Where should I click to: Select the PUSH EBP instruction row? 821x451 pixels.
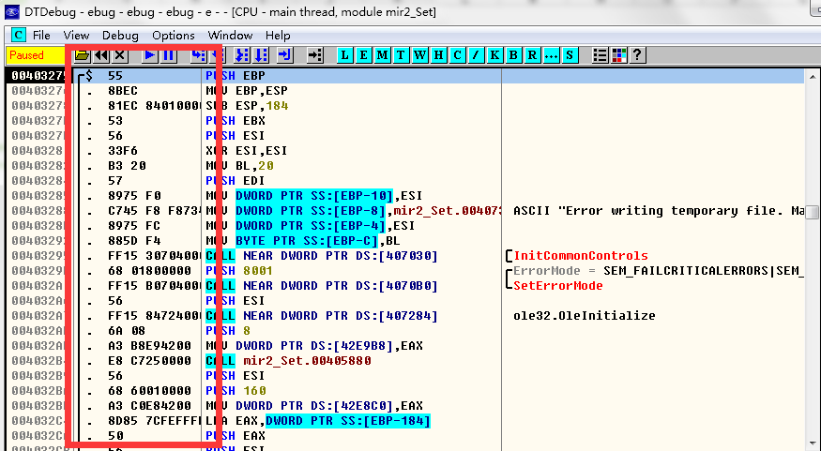click(x=236, y=75)
